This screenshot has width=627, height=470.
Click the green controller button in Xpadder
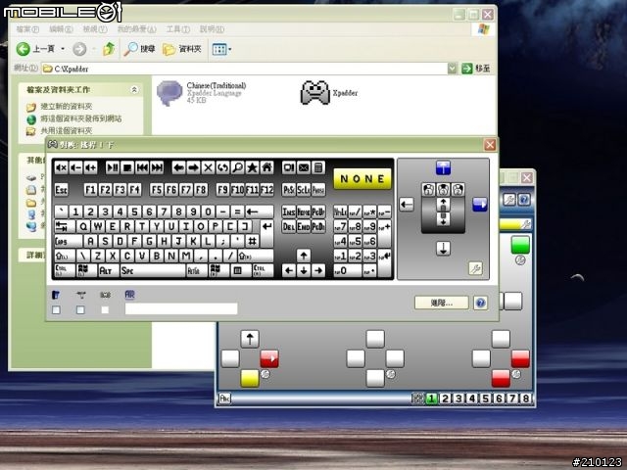pyautogui.click(x=520, y=245)
